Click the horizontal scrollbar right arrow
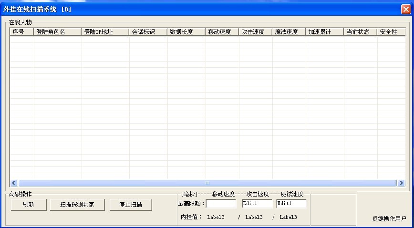414x228 pixels. 401,183
